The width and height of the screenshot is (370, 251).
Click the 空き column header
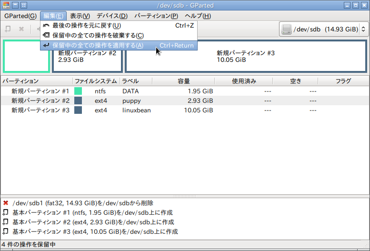(295, 81)
